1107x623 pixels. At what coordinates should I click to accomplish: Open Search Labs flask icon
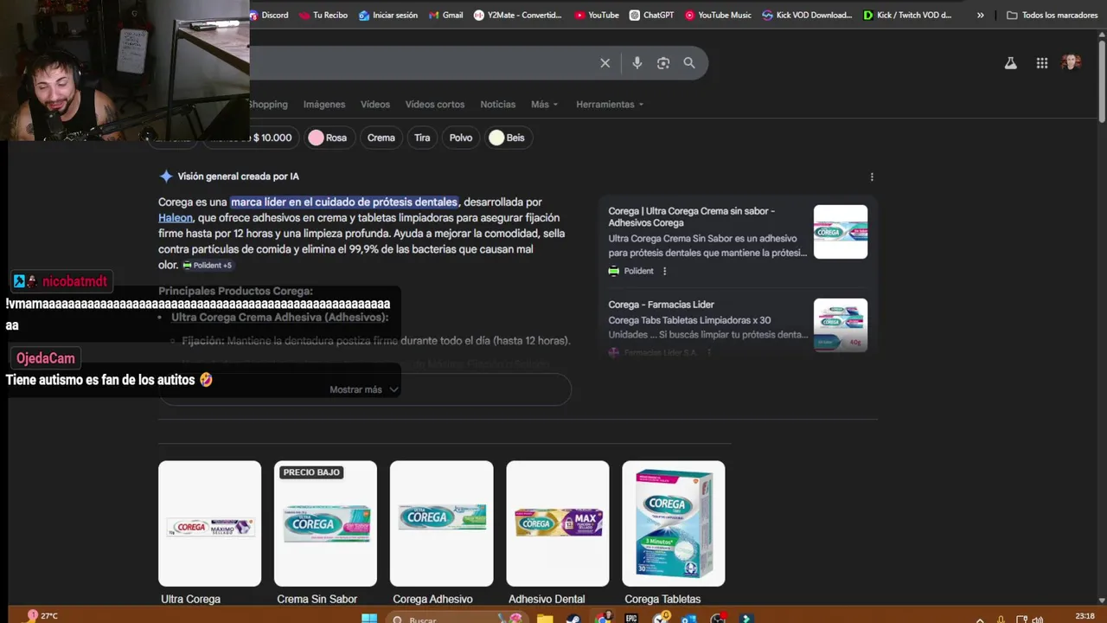tap(1010, 63)
